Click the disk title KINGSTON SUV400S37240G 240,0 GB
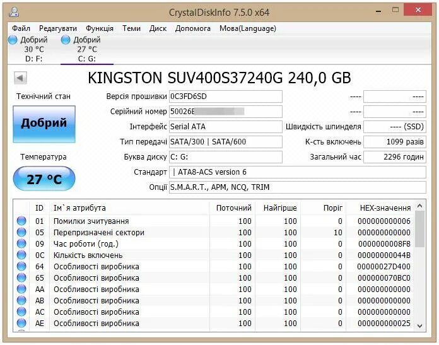The width and height of the screenshot is (439, 345). [x=220, y=78]
